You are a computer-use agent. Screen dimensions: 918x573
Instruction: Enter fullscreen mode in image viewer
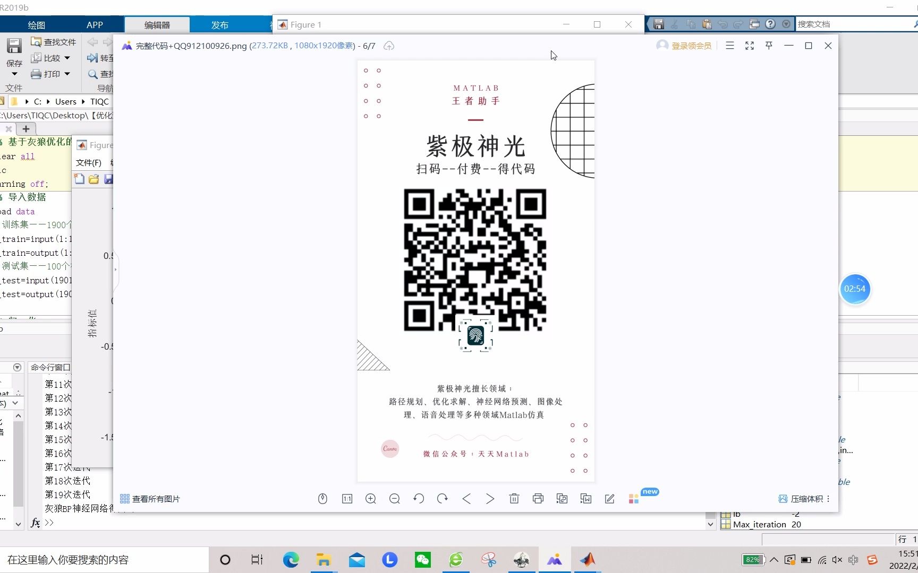point(750,46)
